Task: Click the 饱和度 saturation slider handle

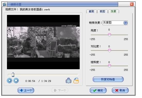Action: coord(109,66)
